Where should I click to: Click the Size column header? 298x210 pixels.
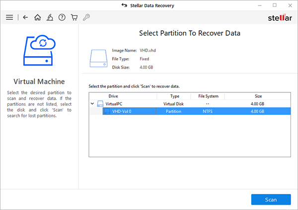pyautogui.click(x=257, y=96)
